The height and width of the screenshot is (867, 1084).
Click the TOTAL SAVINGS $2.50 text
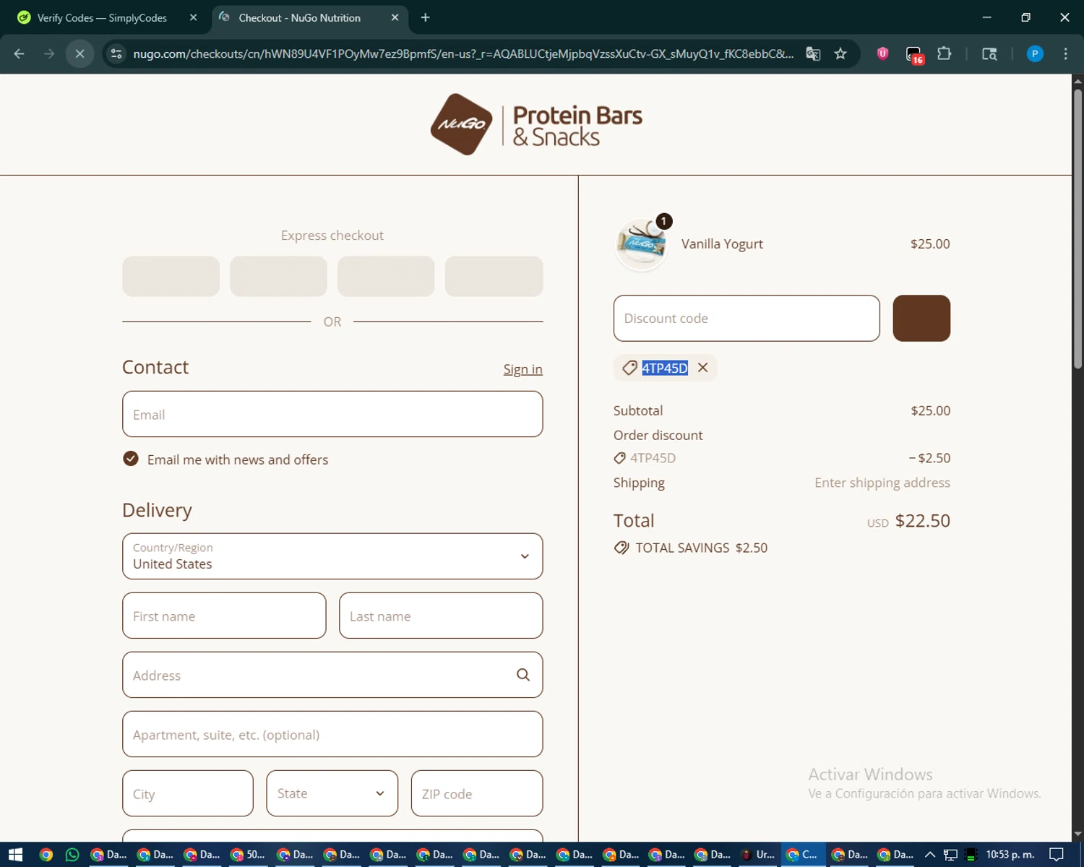[701, 548]
